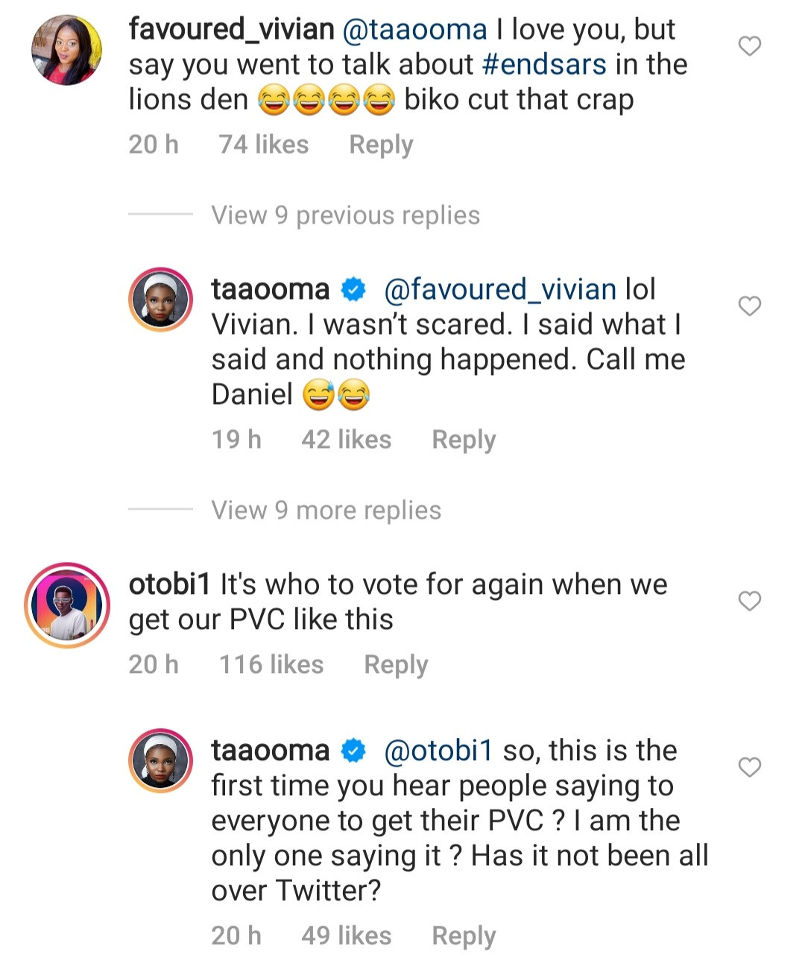Open the @favoured_vivian mention link

[499, 289]
